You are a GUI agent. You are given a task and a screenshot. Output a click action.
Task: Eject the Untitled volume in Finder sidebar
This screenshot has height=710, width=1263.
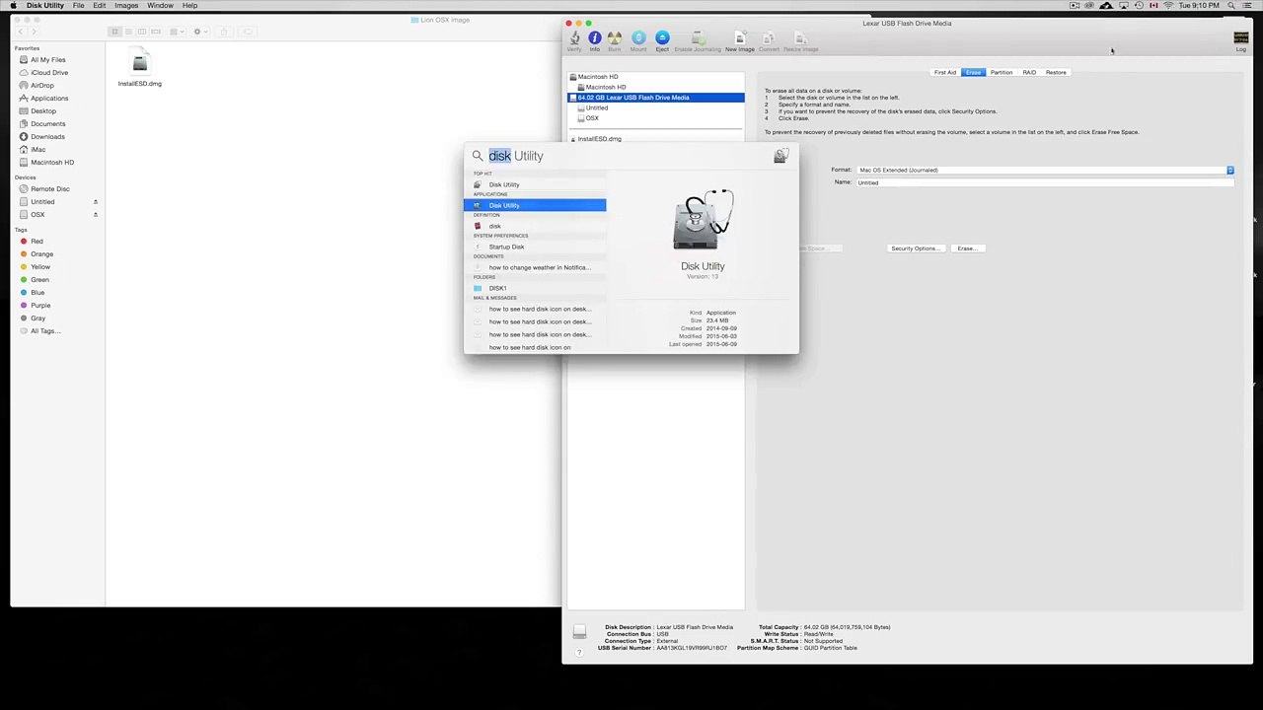tap(96, 202)
